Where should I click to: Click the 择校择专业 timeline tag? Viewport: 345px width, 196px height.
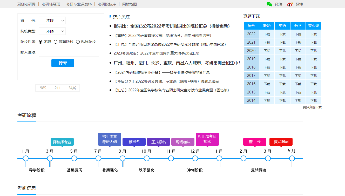coord(62,142)
